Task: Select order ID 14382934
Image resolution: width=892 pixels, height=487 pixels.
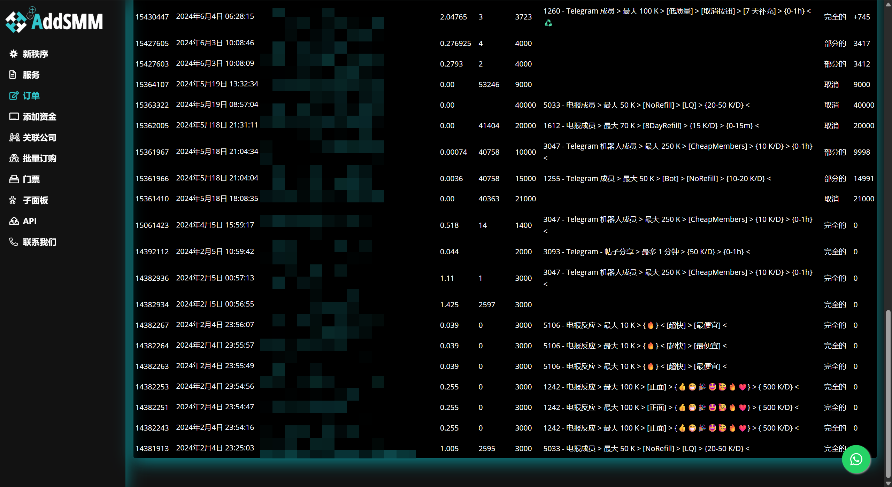Action: 152,304
